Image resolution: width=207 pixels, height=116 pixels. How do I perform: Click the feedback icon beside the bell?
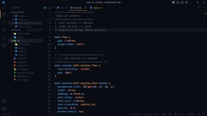(x=199, y=114)
